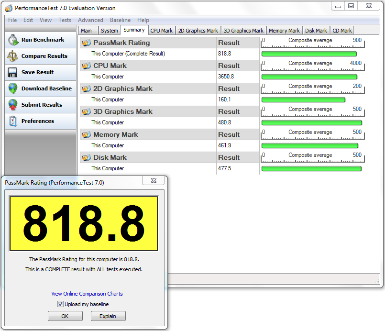Click the Submit Results button label
Screen dimensions: 385x331
(x=42, y=105)
